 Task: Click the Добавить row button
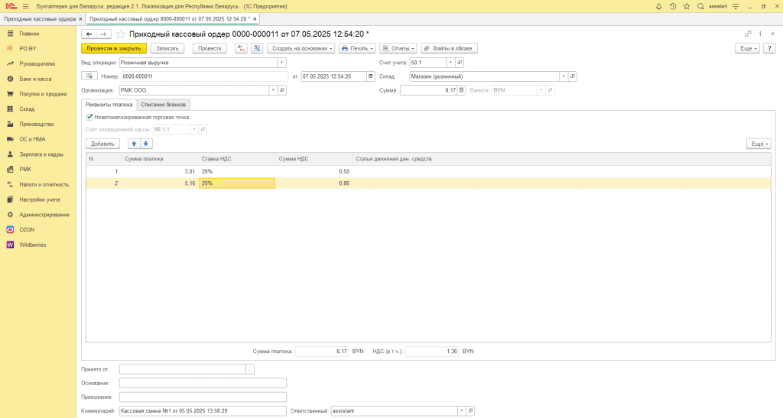click(x=102, y=144)
